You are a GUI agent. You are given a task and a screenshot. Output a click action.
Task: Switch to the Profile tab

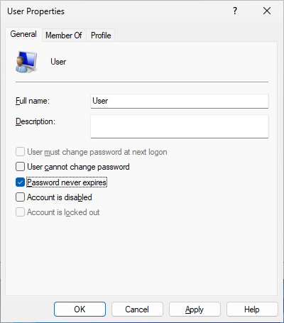pos(101,35)
